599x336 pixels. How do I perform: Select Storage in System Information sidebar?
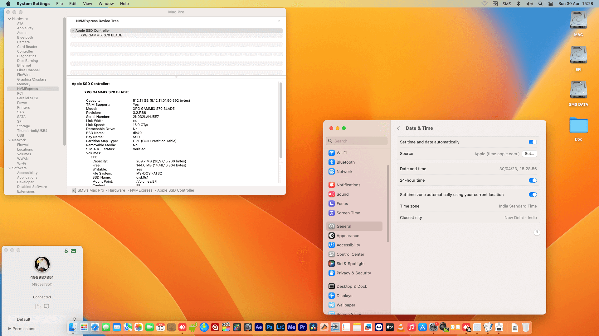coord(23,126)
